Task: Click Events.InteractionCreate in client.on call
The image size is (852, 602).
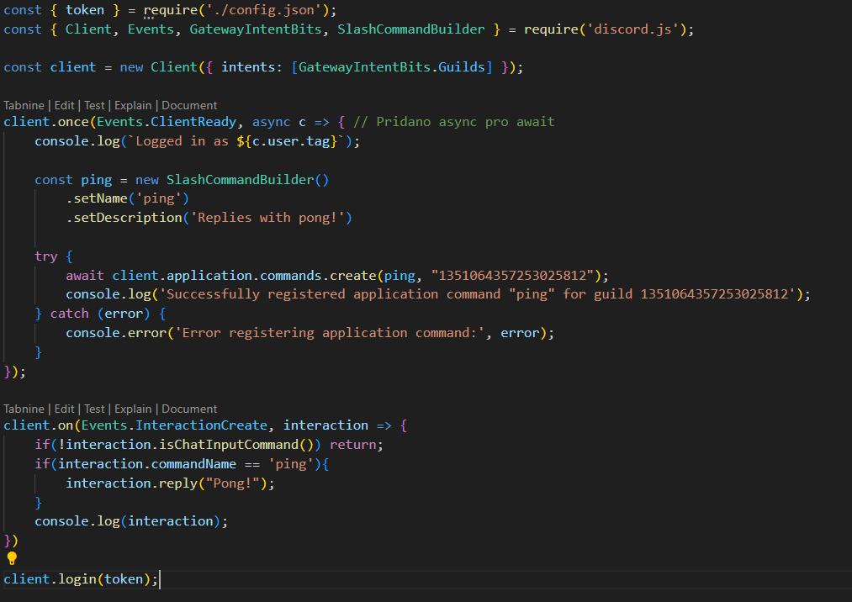Action: pos(174,425)
